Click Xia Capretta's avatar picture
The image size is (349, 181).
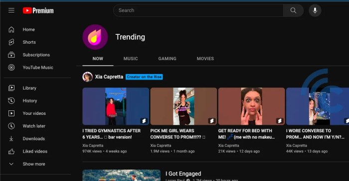[87, 77]
